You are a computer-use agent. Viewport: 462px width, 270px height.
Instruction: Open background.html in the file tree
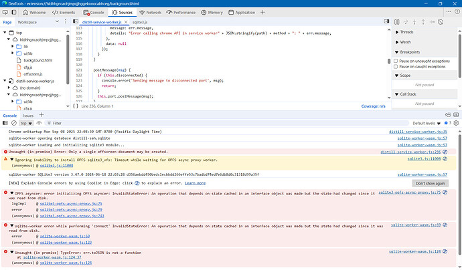[37, 60]
